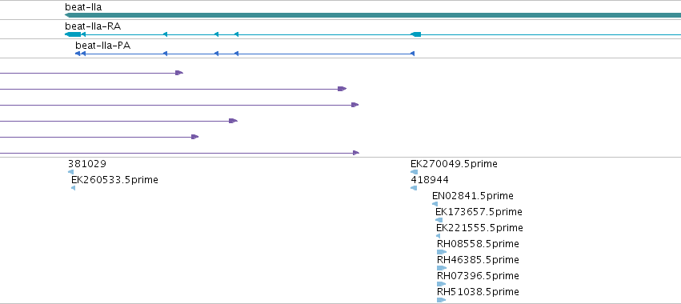This screenshot has width=681, height=304.
Task: Click the 381029 feature label
Action: pos(87,164)
